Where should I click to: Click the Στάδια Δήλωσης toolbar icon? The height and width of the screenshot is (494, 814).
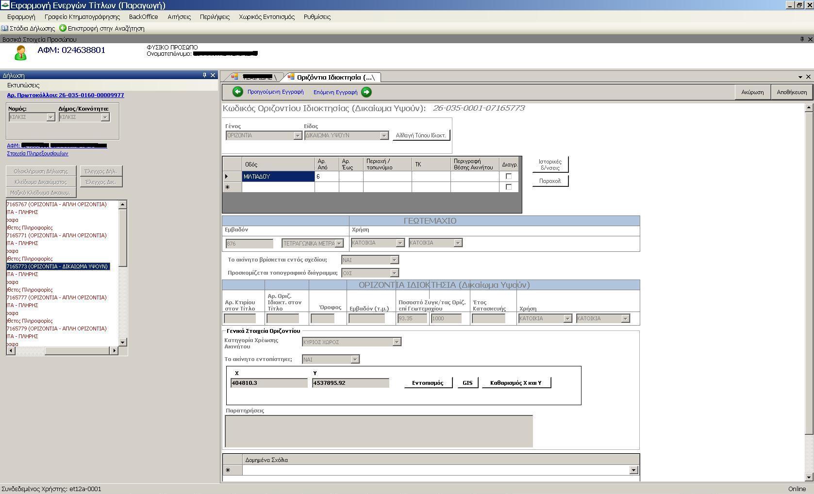coord(5,28)
